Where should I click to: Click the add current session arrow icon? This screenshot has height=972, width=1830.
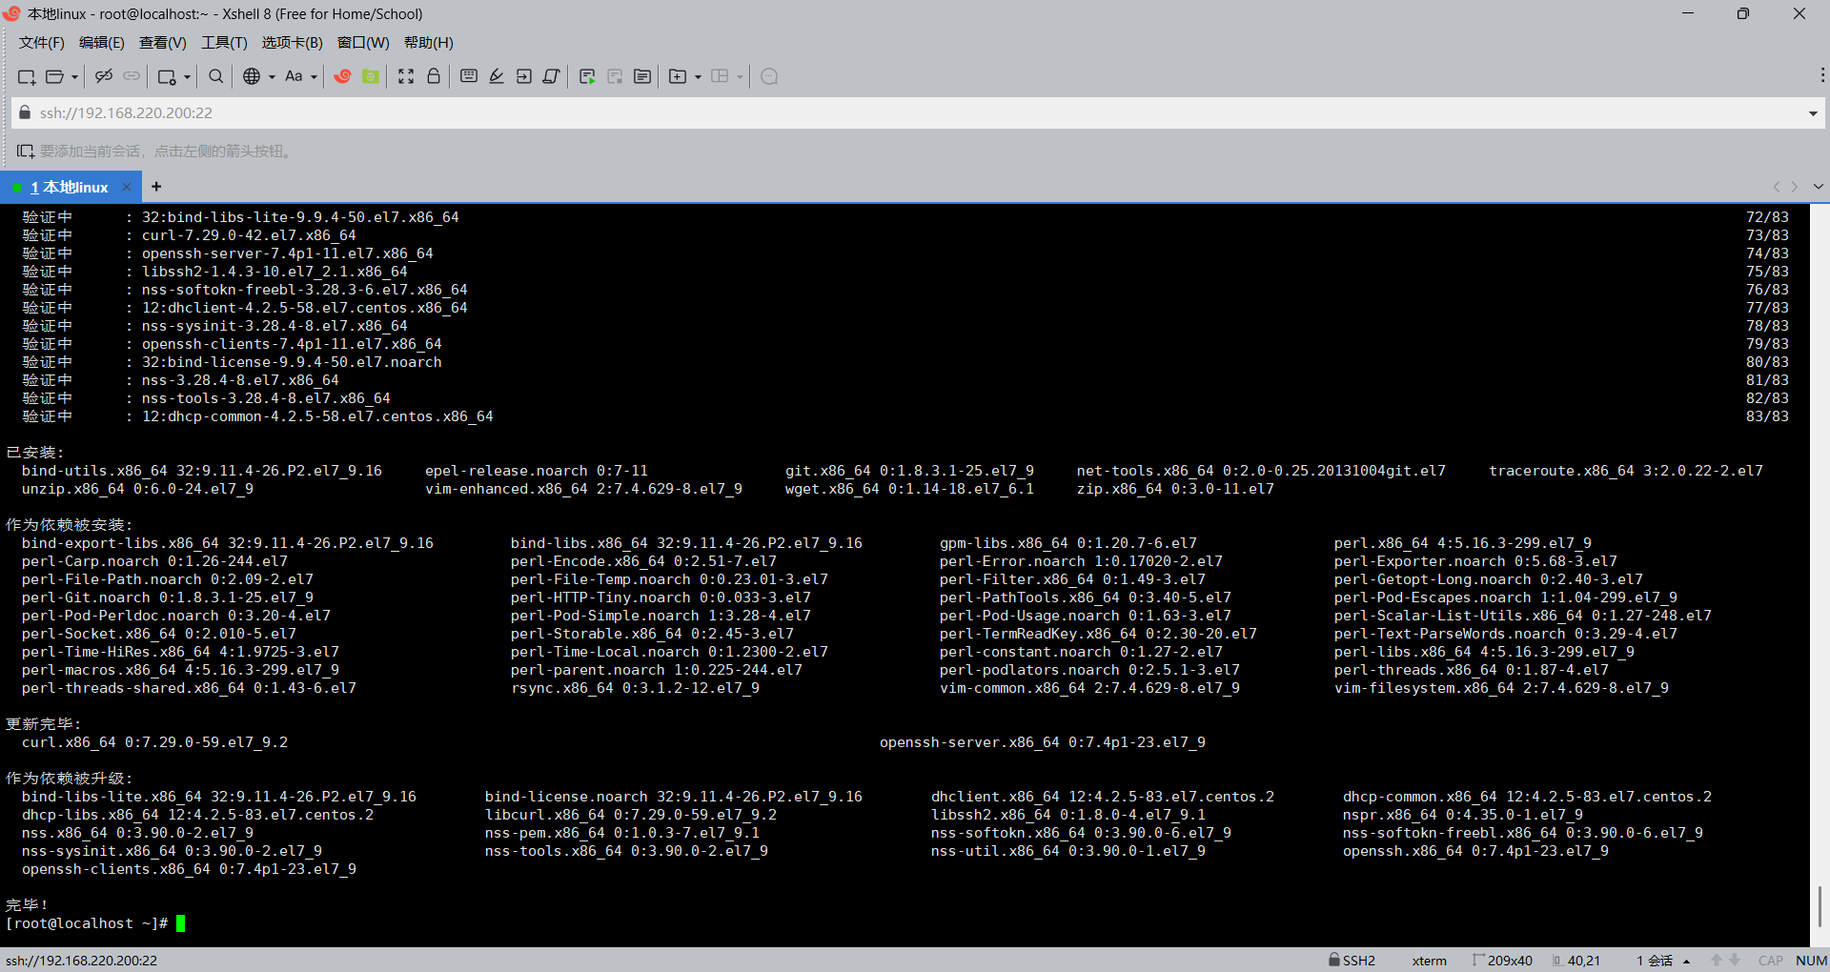pyautogui.click(x=25, y=151)
